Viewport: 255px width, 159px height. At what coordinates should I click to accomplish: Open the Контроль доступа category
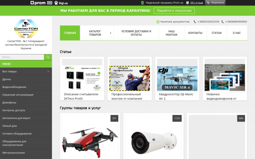[26, 111]
